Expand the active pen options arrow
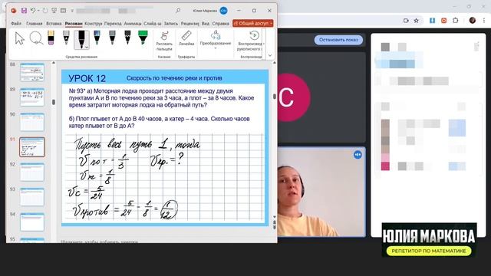491x276 pixels. [87, 48]
